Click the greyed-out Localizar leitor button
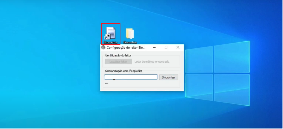Image resolution: width=283 pixels, height=129 pixels. [118, 62]
